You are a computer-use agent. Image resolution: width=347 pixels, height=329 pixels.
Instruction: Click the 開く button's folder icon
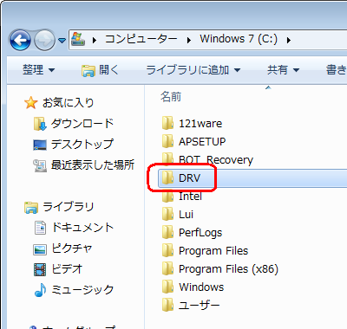tap(88, 70)
